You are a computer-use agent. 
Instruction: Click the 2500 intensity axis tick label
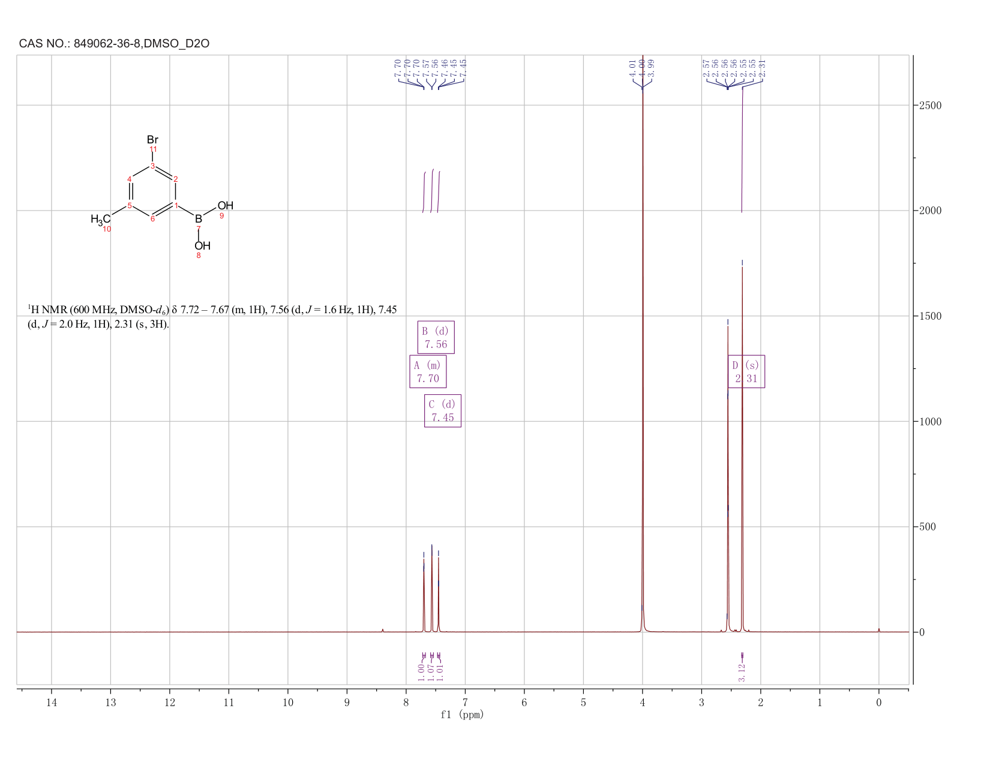pos(929,106)
